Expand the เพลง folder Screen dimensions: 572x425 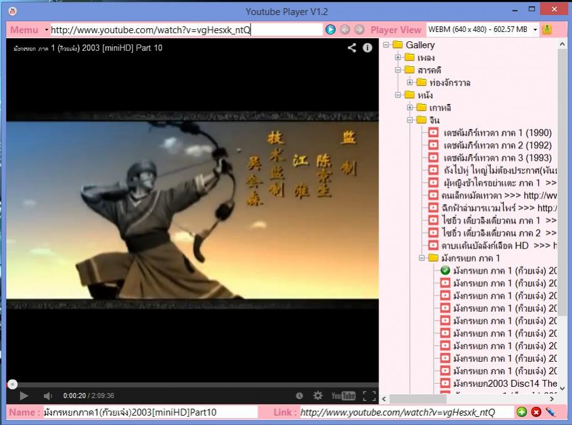pyautogui.click(x=398, y=57)
